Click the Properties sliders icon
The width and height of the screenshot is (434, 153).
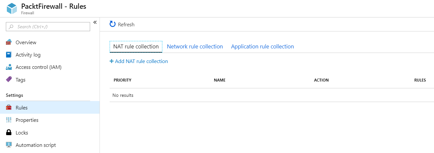pos(9,120)
